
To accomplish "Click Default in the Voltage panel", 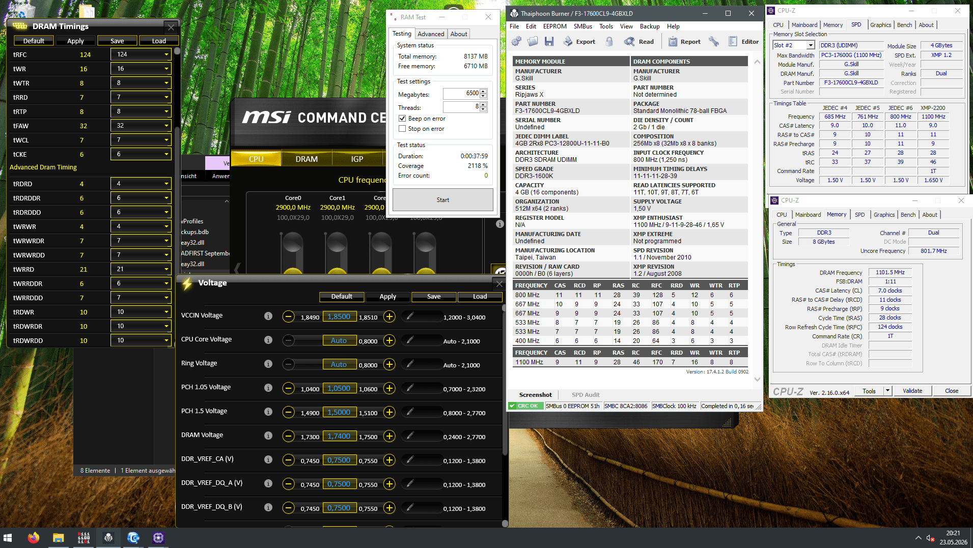I will tap(342, 296).
